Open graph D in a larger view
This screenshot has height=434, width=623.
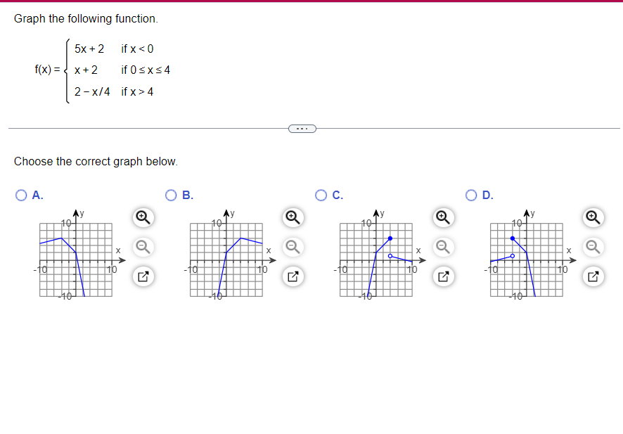[592, 276]
